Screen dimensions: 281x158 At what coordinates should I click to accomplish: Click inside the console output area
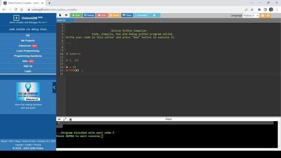pos(167,134)
